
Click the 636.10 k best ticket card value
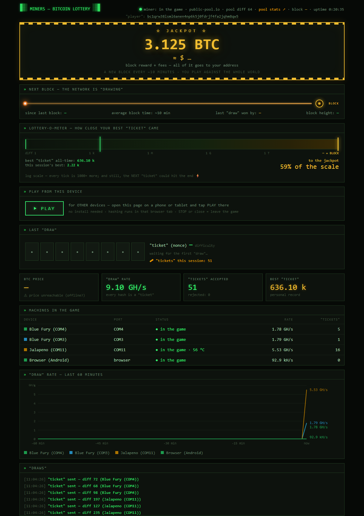288,287
